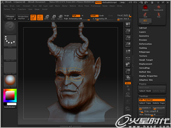The width and height of the screenshot is (171, 128).
Task: Pick a color in the color picker square
Action: pos(10,96)
